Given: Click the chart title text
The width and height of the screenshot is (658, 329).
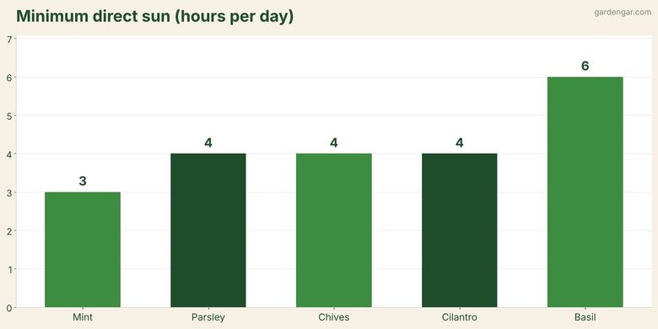Looking at the screenshot, I should 155,16.
